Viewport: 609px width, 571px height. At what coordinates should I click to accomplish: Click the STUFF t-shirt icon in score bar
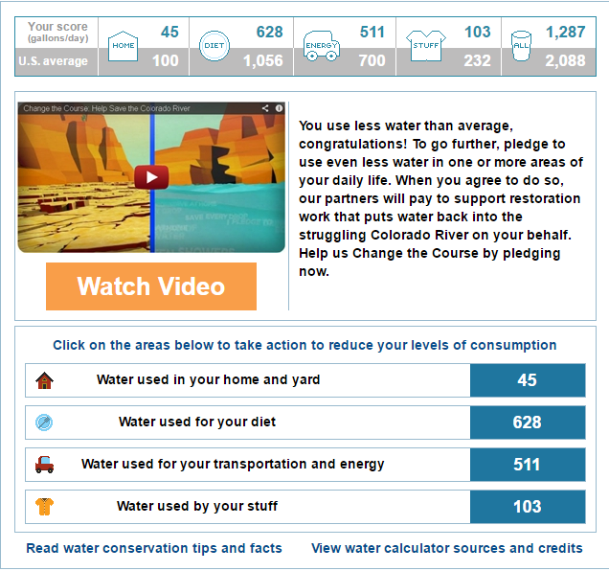click(x=426, y=46)
